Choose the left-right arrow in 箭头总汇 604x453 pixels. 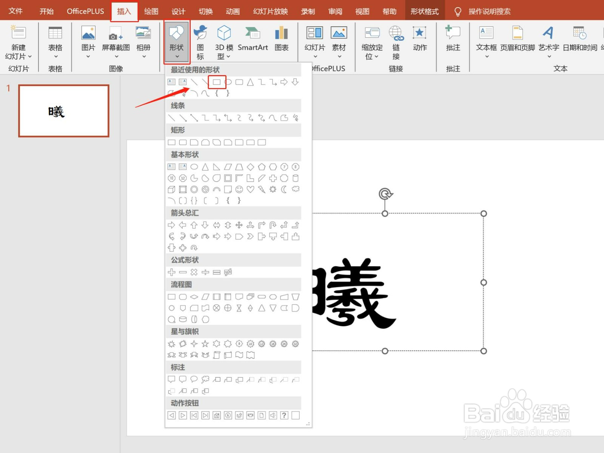click(217, 225)
